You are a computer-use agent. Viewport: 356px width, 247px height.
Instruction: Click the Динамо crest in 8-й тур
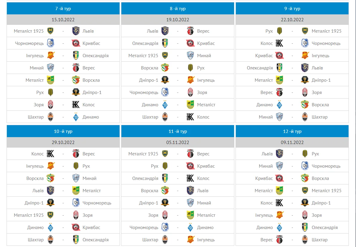tap(165, 105)
